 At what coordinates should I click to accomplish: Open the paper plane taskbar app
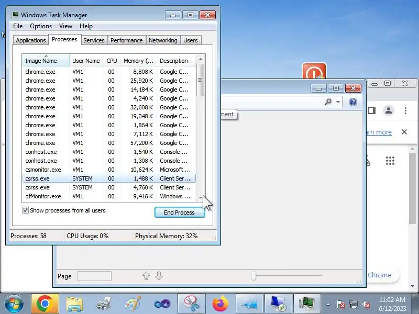pos(250,304)
